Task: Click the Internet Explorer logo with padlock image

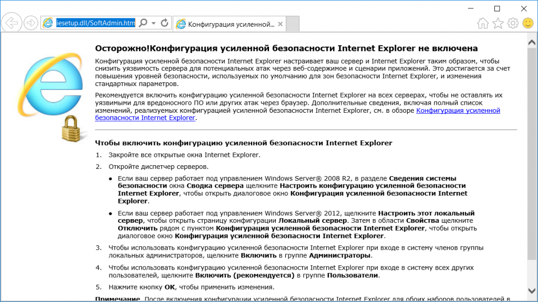Action: tap(51, 97)
